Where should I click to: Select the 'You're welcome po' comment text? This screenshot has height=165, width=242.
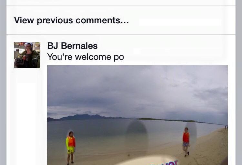point(86,57)
